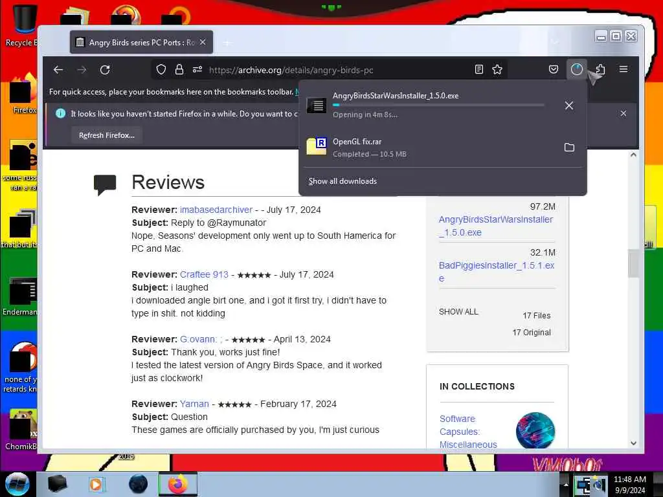The height and width of the screenshot is (497, 663).
Task: Click SHOW ALL files
Action: coord(458,311)
